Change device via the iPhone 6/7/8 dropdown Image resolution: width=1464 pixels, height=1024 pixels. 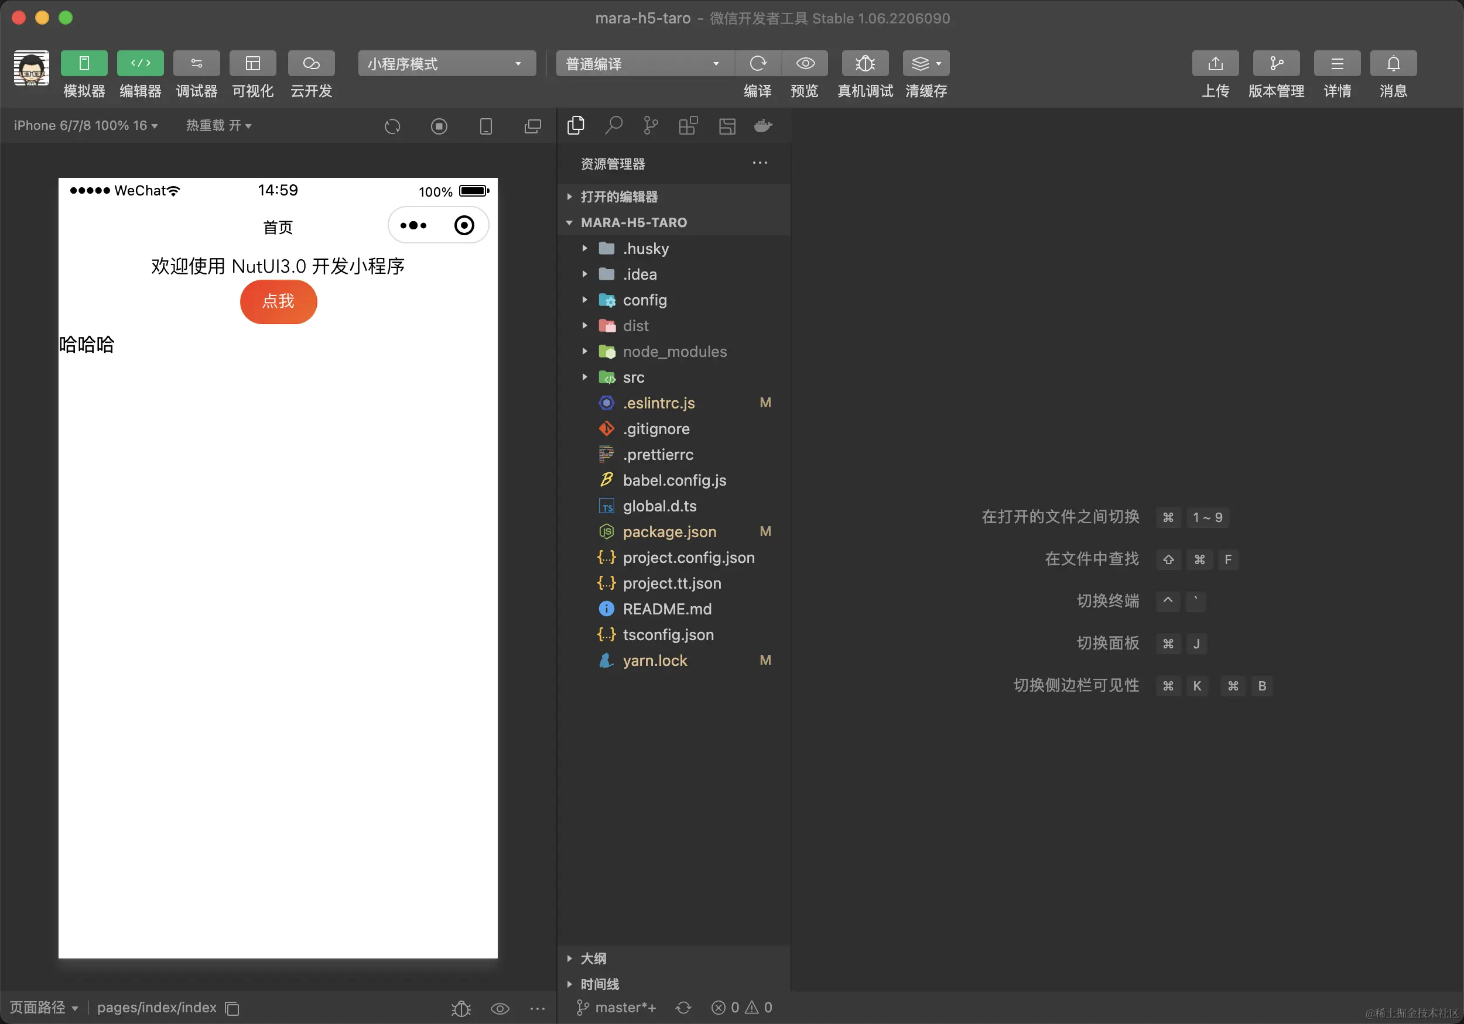[85, 126]
